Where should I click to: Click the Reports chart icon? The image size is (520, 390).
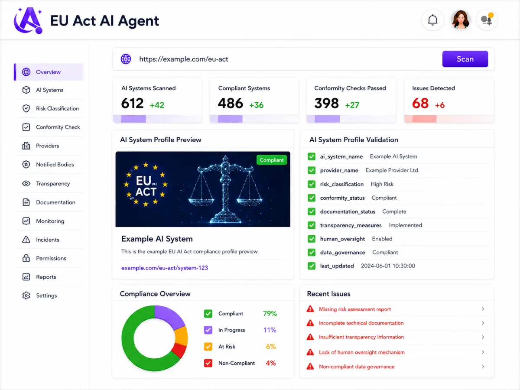pyautogui.click(x=26, y=277)
